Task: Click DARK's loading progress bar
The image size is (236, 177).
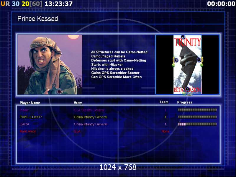Action: click(197, 124)
